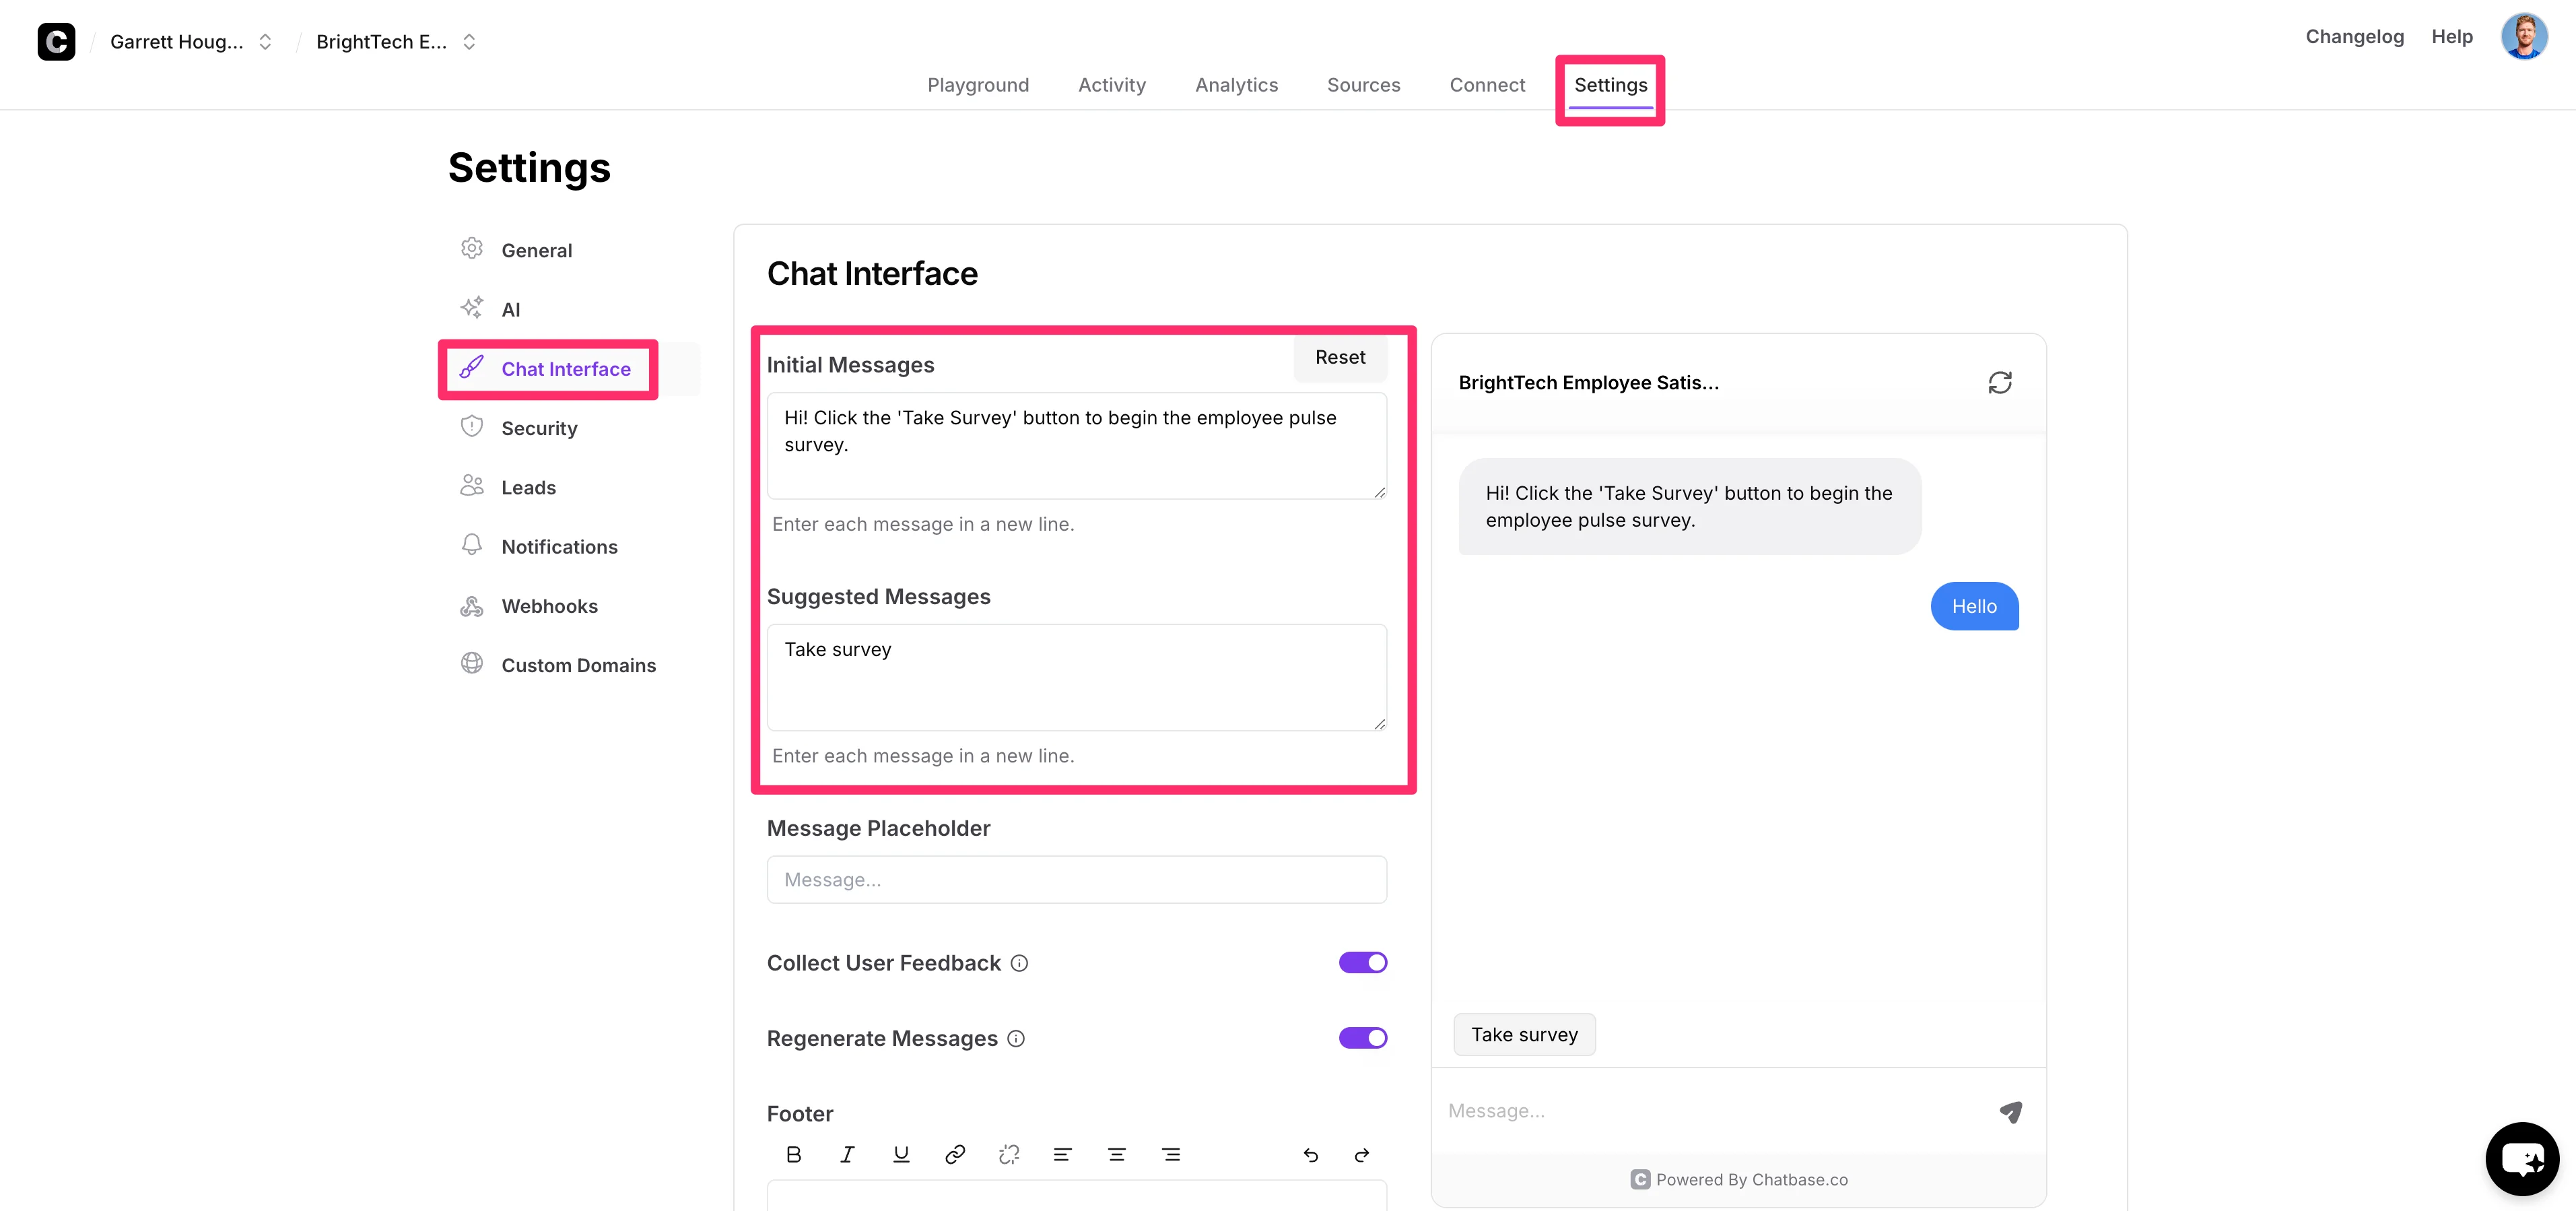
Task: Click the Italic formatting icon in Footer toolbar
Action: tap(847, 1154)
